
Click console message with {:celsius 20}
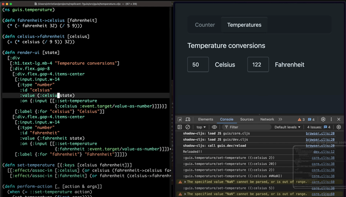pyautogui.click(x=230, y=164)
